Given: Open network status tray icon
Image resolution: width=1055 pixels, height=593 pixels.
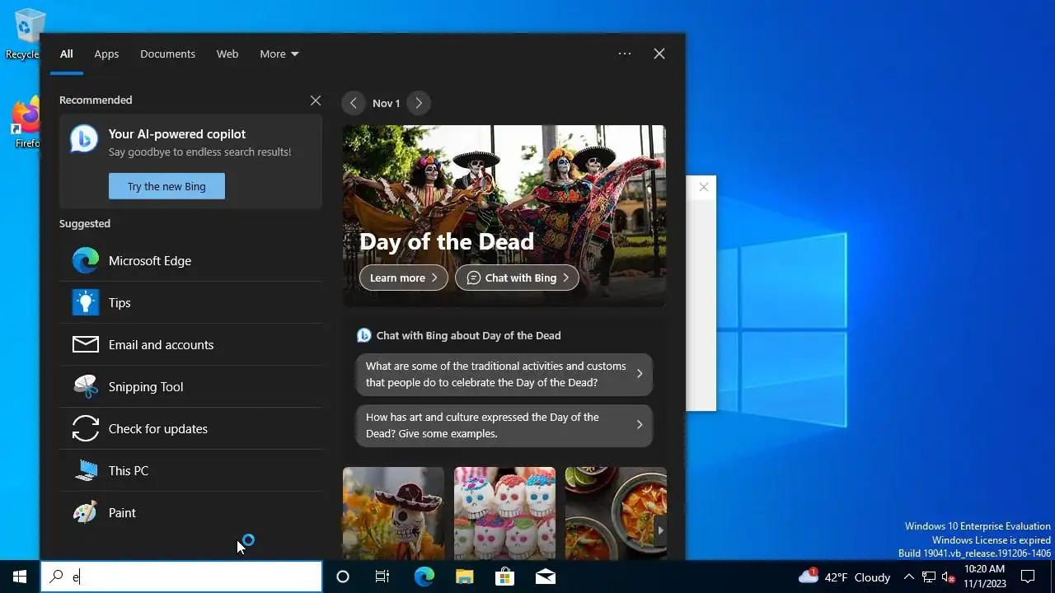Looking at the screenshot, I should pyautogui.click(x=929, y=577).
